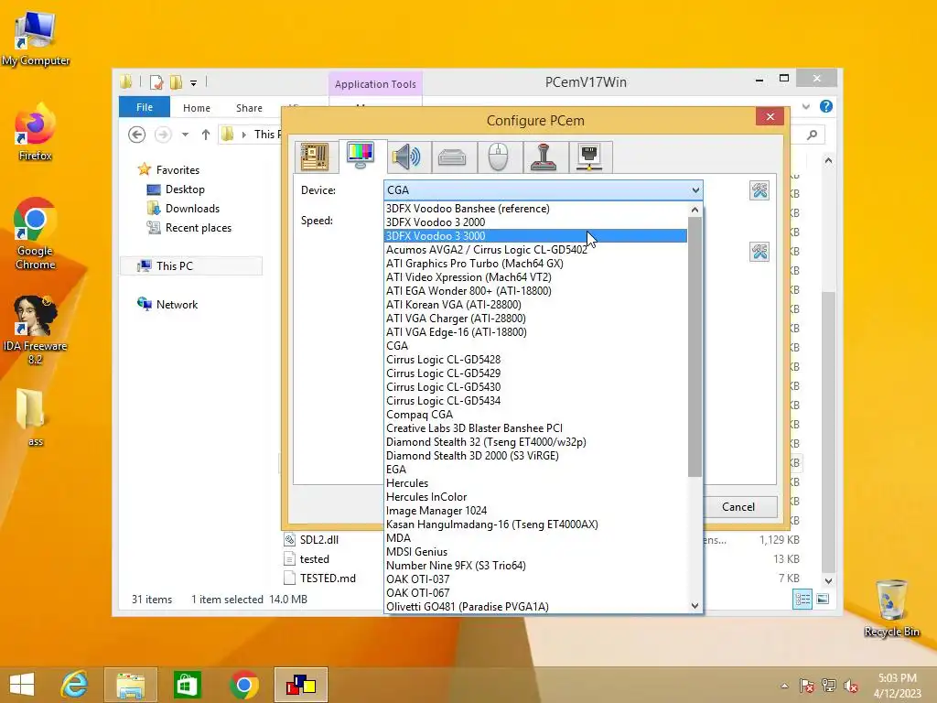Click the configure tools icon beside Speed
This screenshot has height=703, width=937.
pos(759,252)
